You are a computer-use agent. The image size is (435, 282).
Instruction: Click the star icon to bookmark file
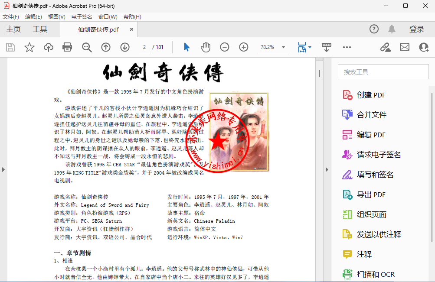(29, 47)
